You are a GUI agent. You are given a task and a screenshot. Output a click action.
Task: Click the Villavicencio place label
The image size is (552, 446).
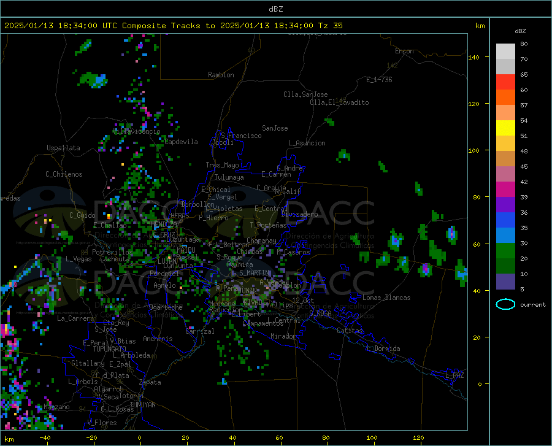pyautogui.click(x=136, y=131)
